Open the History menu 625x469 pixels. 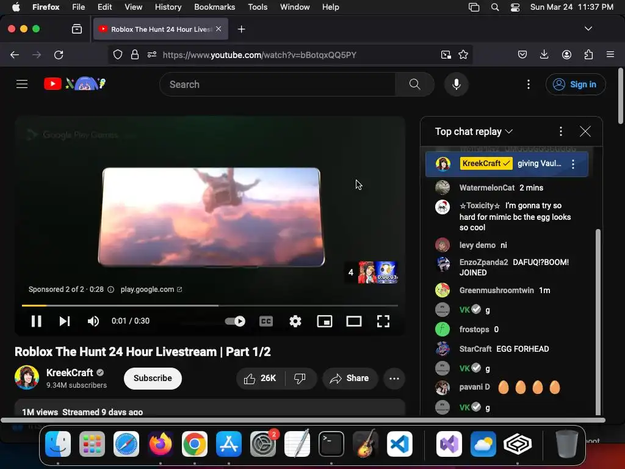coord(168,7)
